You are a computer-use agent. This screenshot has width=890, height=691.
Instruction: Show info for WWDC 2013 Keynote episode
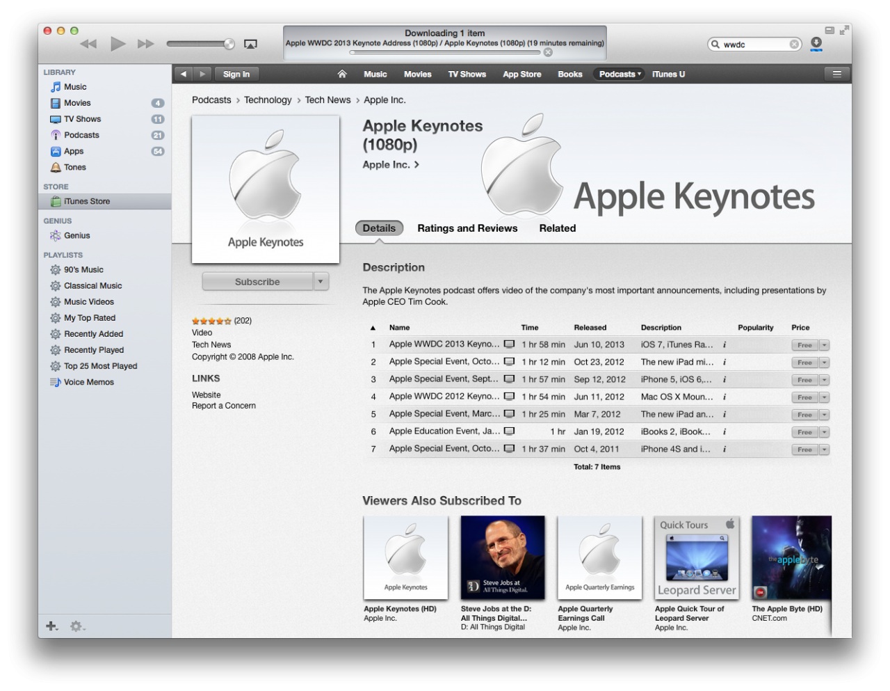(725, 344)
